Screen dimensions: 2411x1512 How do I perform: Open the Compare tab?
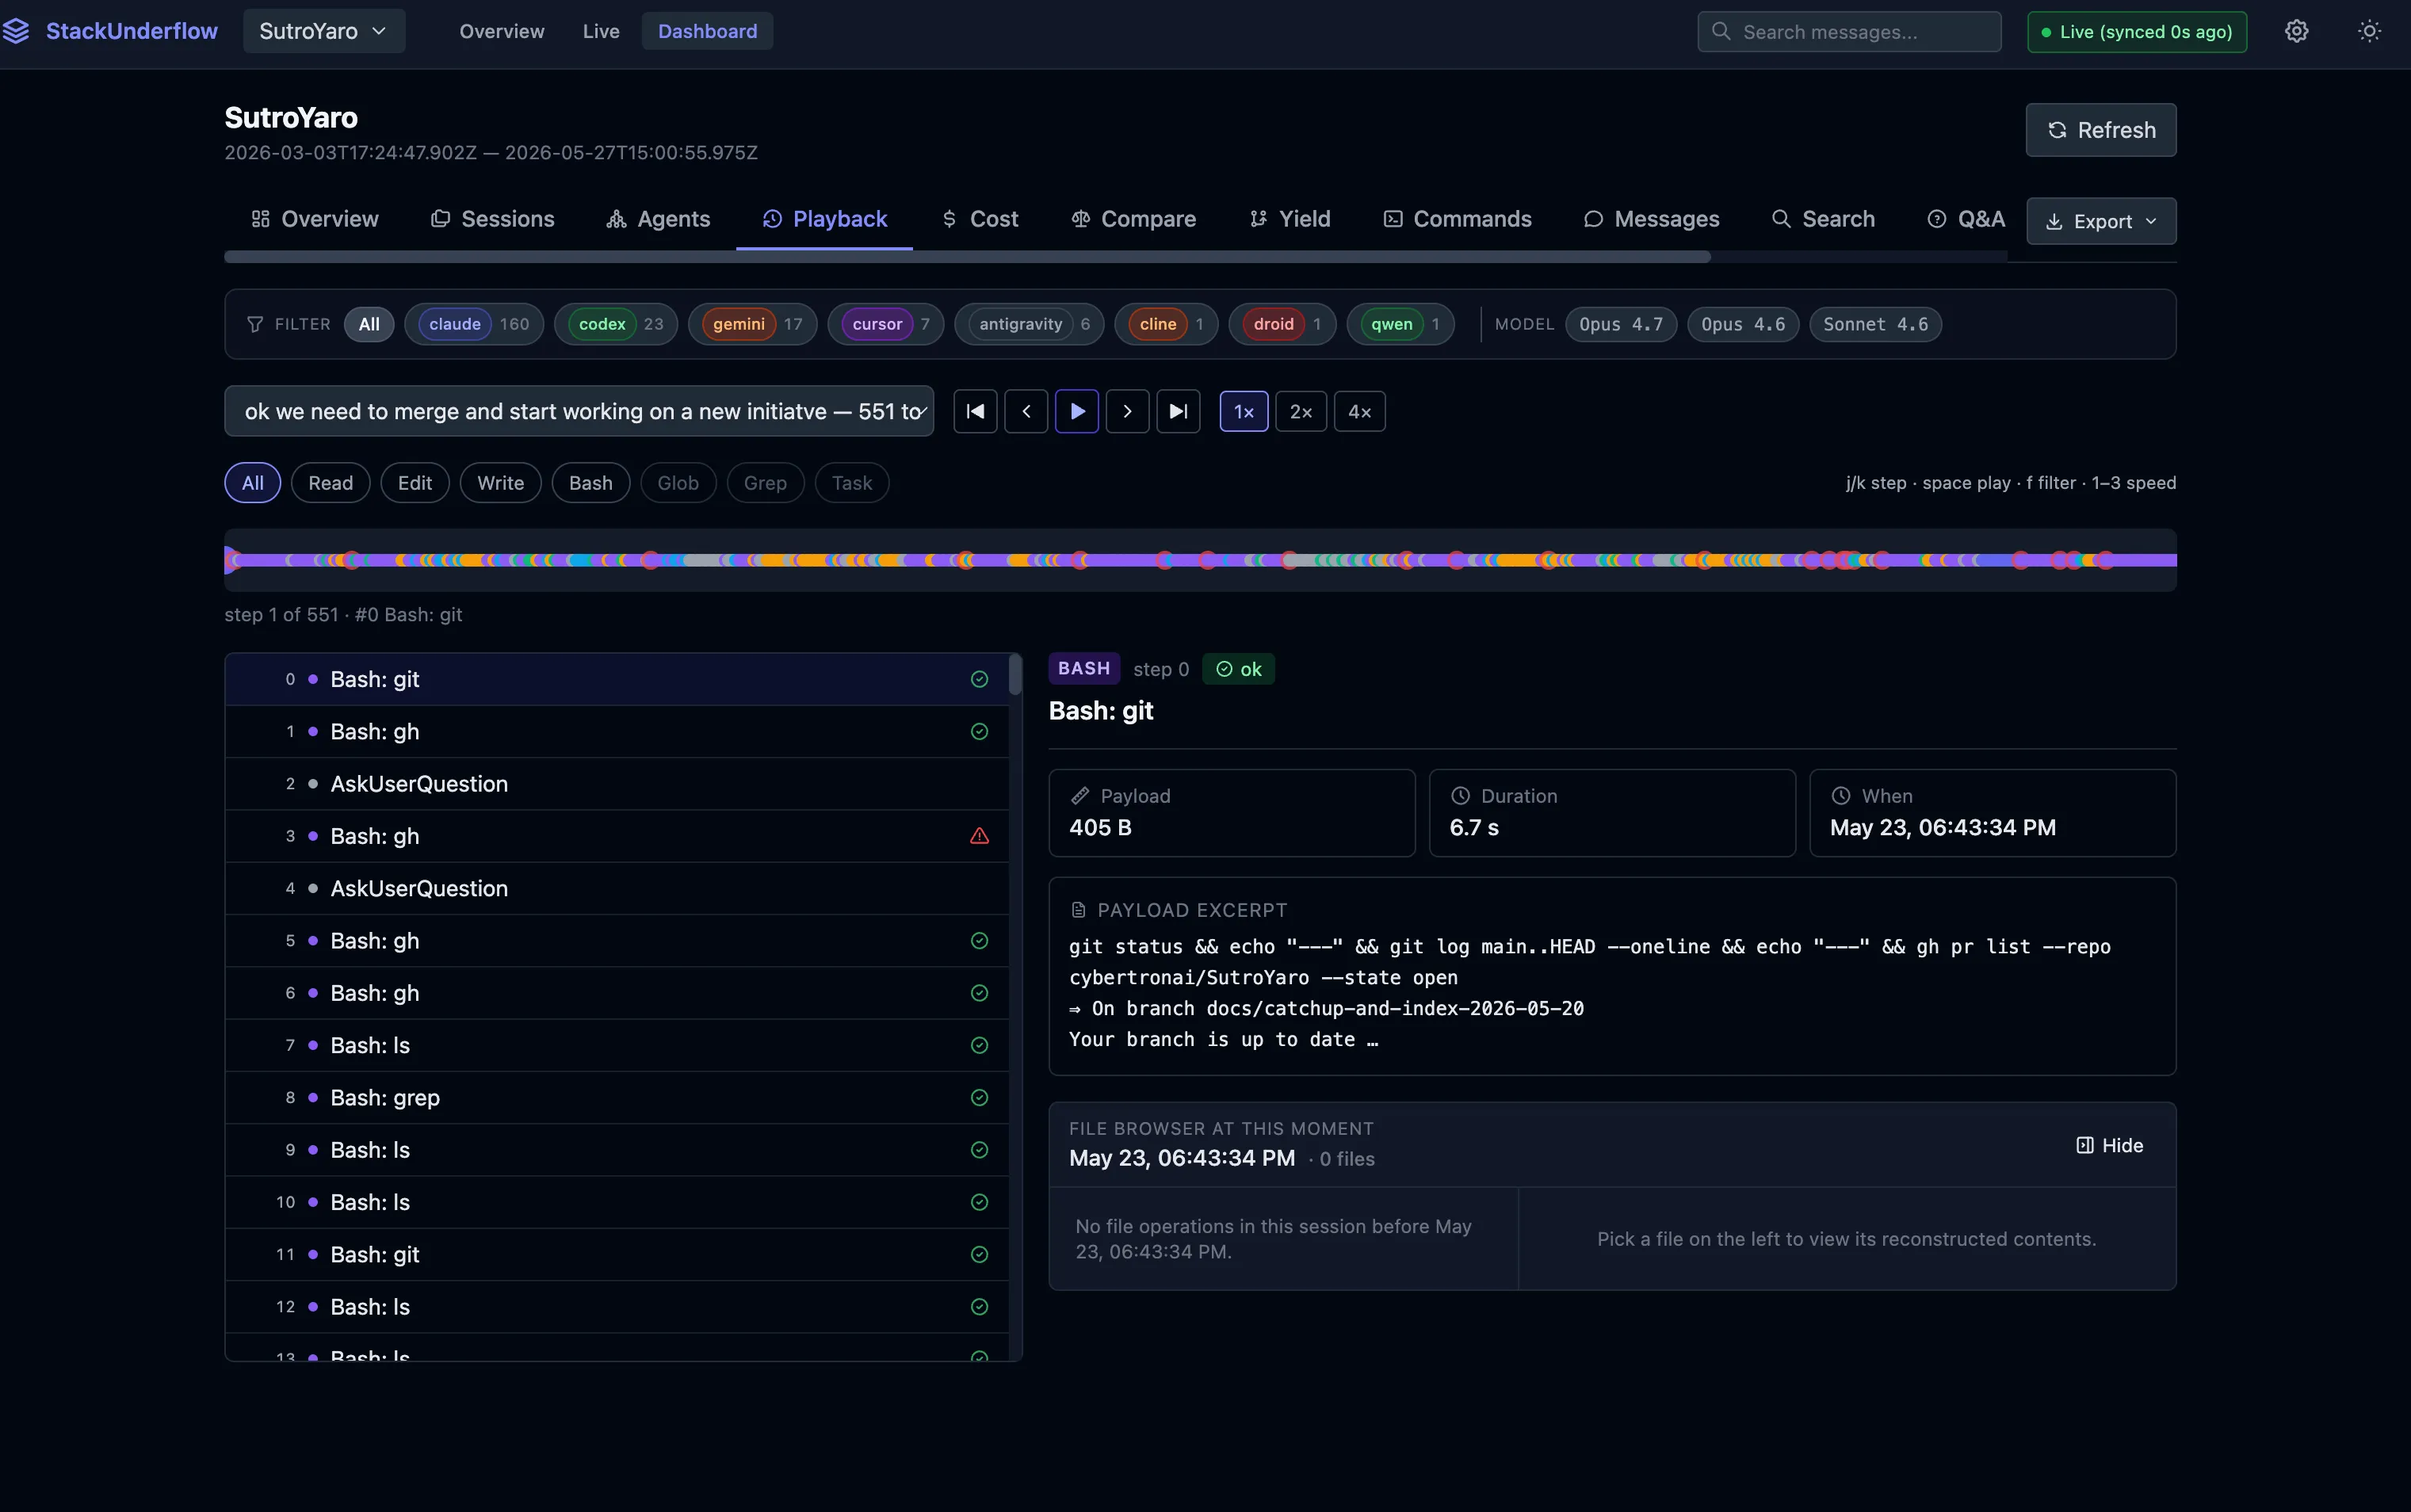tap(1133, 219)
